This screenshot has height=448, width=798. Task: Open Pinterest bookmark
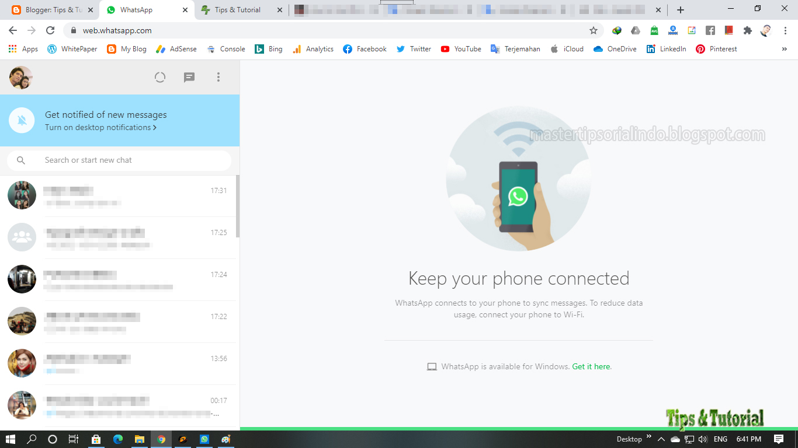click(717, 49)
